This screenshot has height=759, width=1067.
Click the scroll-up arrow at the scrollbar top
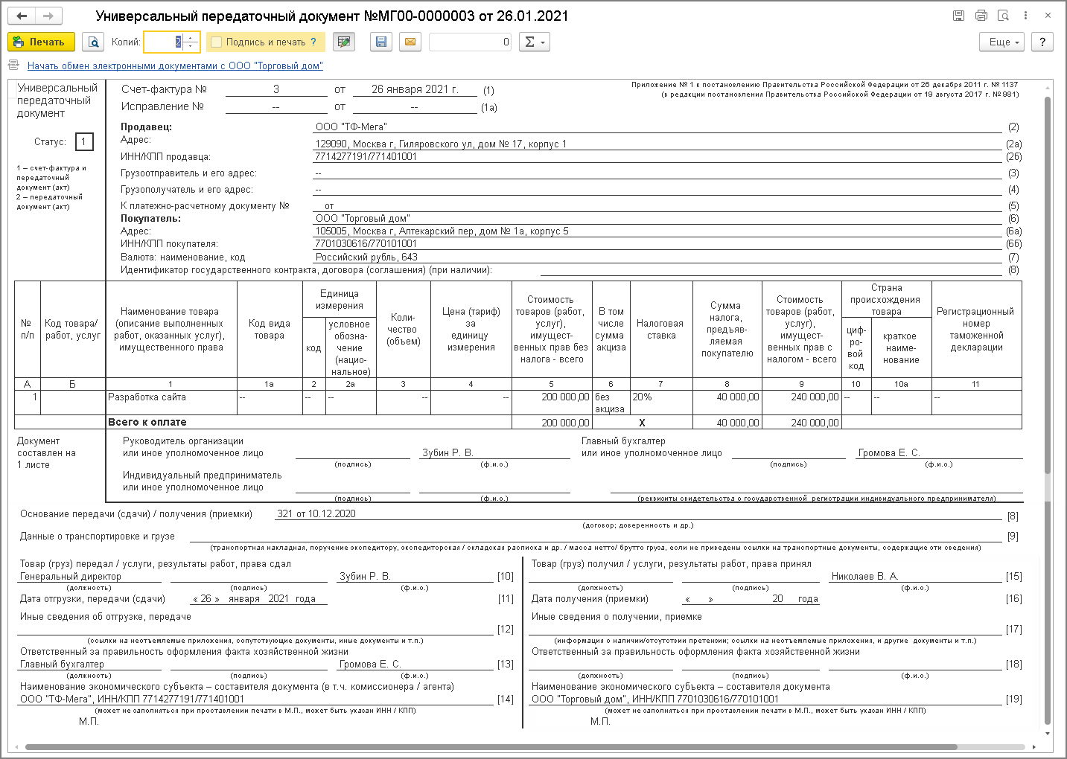click(x=1048, y=89)
